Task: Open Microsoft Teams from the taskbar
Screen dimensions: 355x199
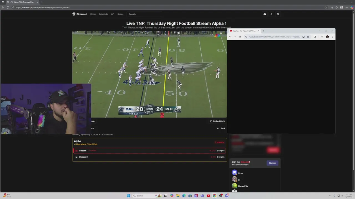Action: 202,196
